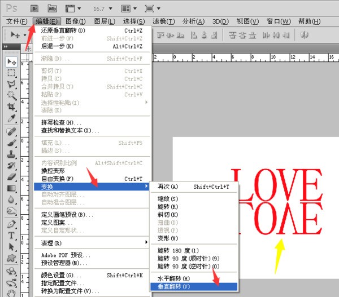Choose 旋转 90 度(顺时针) option
The height and width of the screenshot is (297, 339).
click(x=194, y=258)
